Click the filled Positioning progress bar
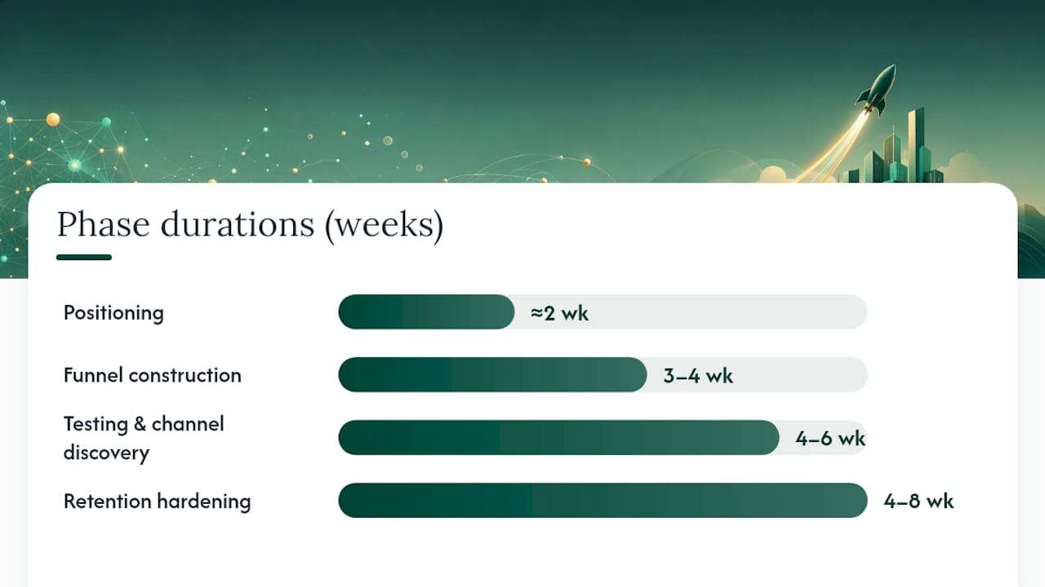 [x=426, y=312]
